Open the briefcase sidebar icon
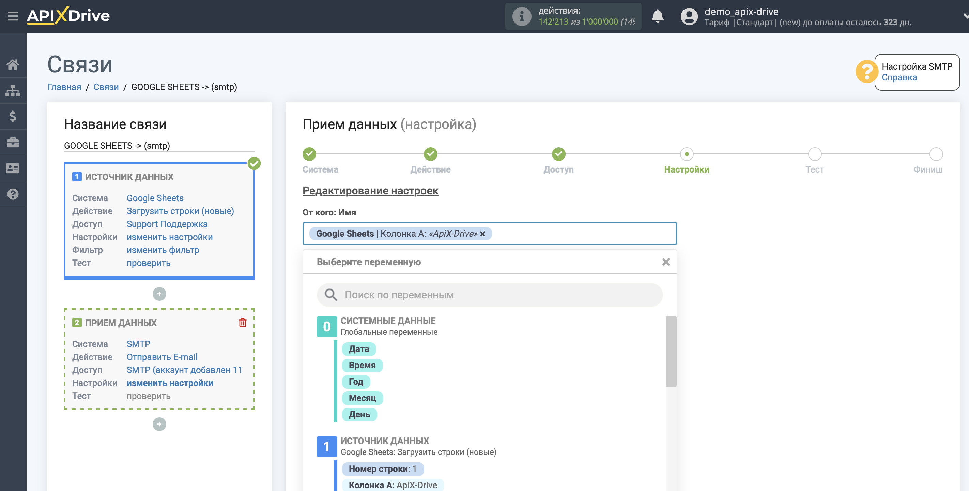 click(x=13, y=142)
